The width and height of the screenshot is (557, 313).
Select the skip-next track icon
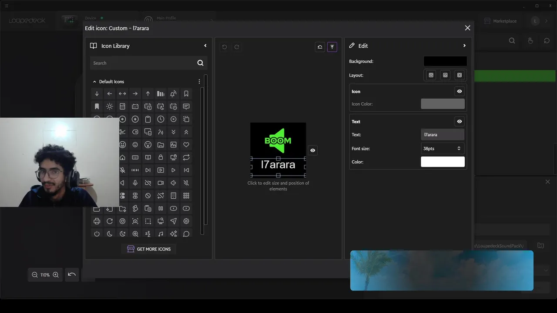point(148,170)
